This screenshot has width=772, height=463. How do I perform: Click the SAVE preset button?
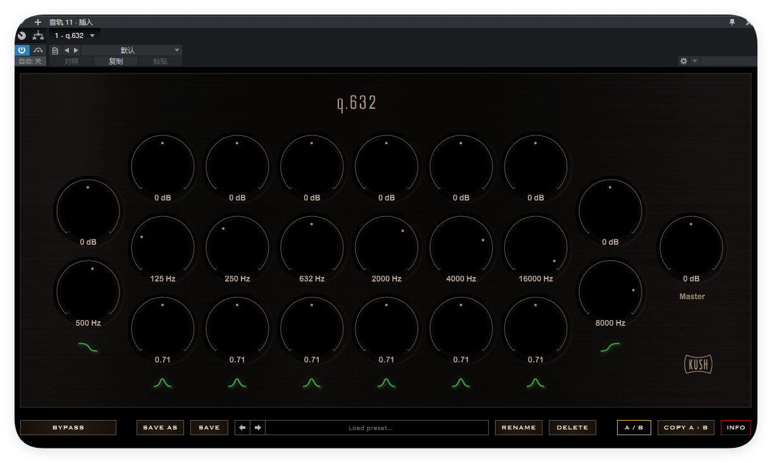(209, 428)
